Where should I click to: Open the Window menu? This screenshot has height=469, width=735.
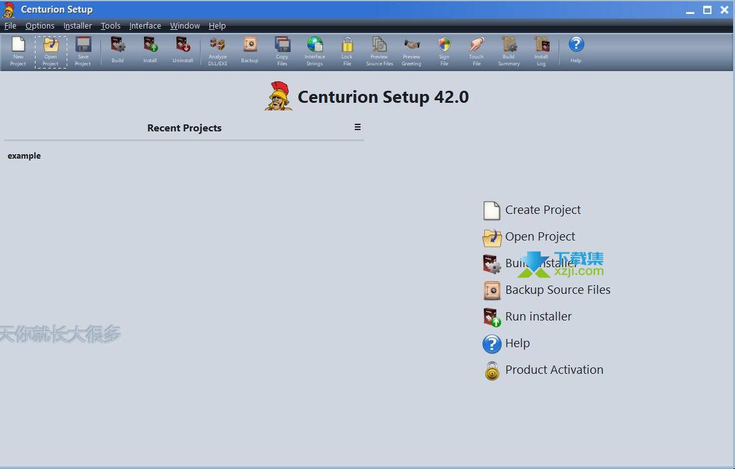[185, 26]
